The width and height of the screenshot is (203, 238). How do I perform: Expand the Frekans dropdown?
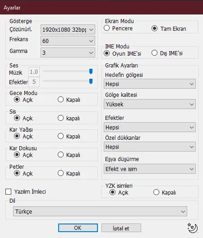tap(68, 41)
